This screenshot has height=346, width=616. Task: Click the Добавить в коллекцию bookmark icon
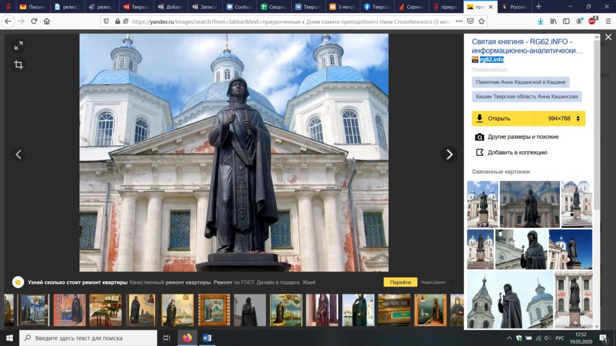pos(479,152)
